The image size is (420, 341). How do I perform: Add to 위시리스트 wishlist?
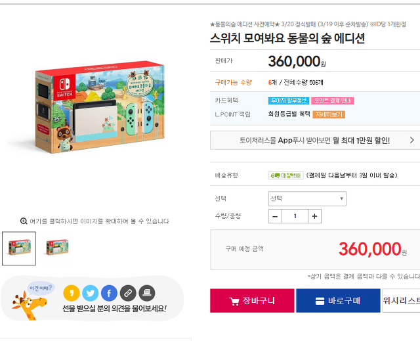tap(401, 300)
